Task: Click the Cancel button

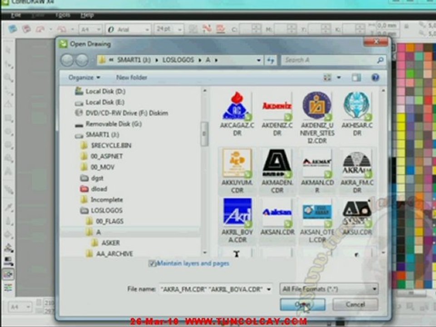Action: tap(355, 304)
